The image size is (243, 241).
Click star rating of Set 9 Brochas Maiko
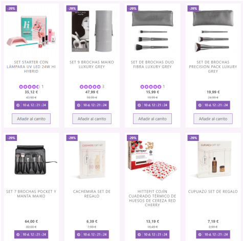(90, 87)
